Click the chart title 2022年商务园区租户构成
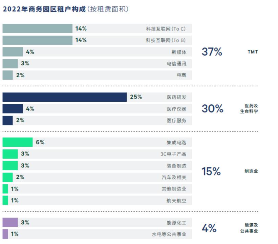The height and width of the screenshot is (244, 278). (44, 9)
